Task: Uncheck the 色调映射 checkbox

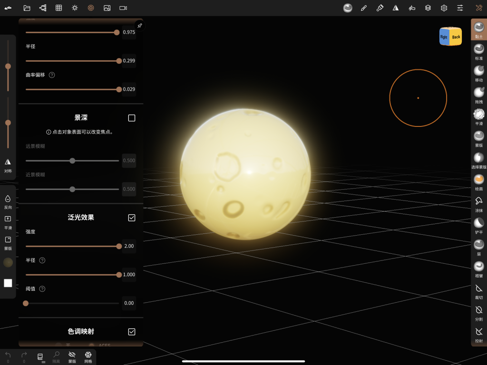Action: tap(132, 332)
